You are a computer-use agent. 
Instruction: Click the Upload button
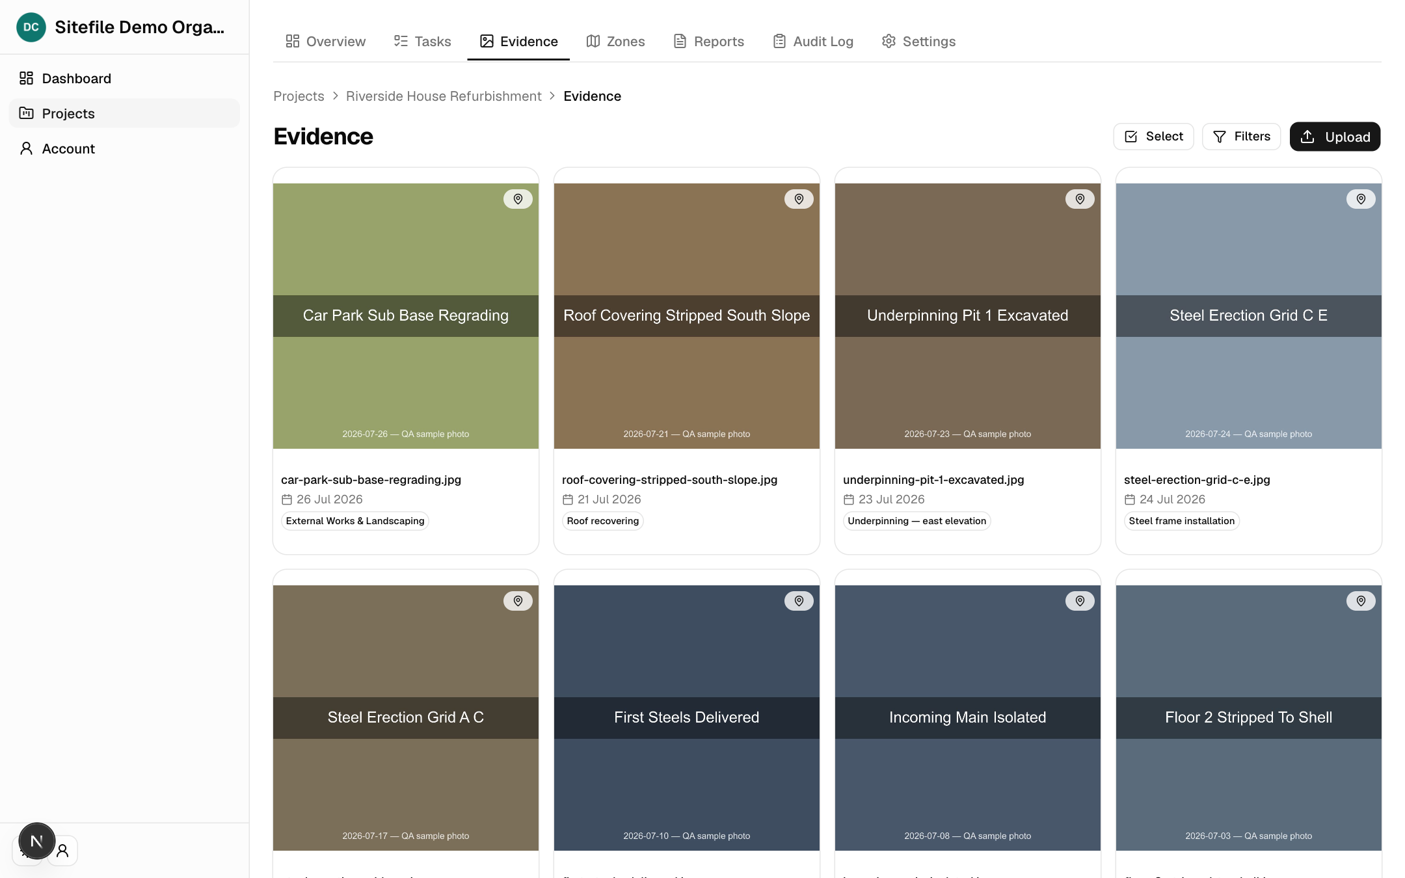[x=1335, y=137]
